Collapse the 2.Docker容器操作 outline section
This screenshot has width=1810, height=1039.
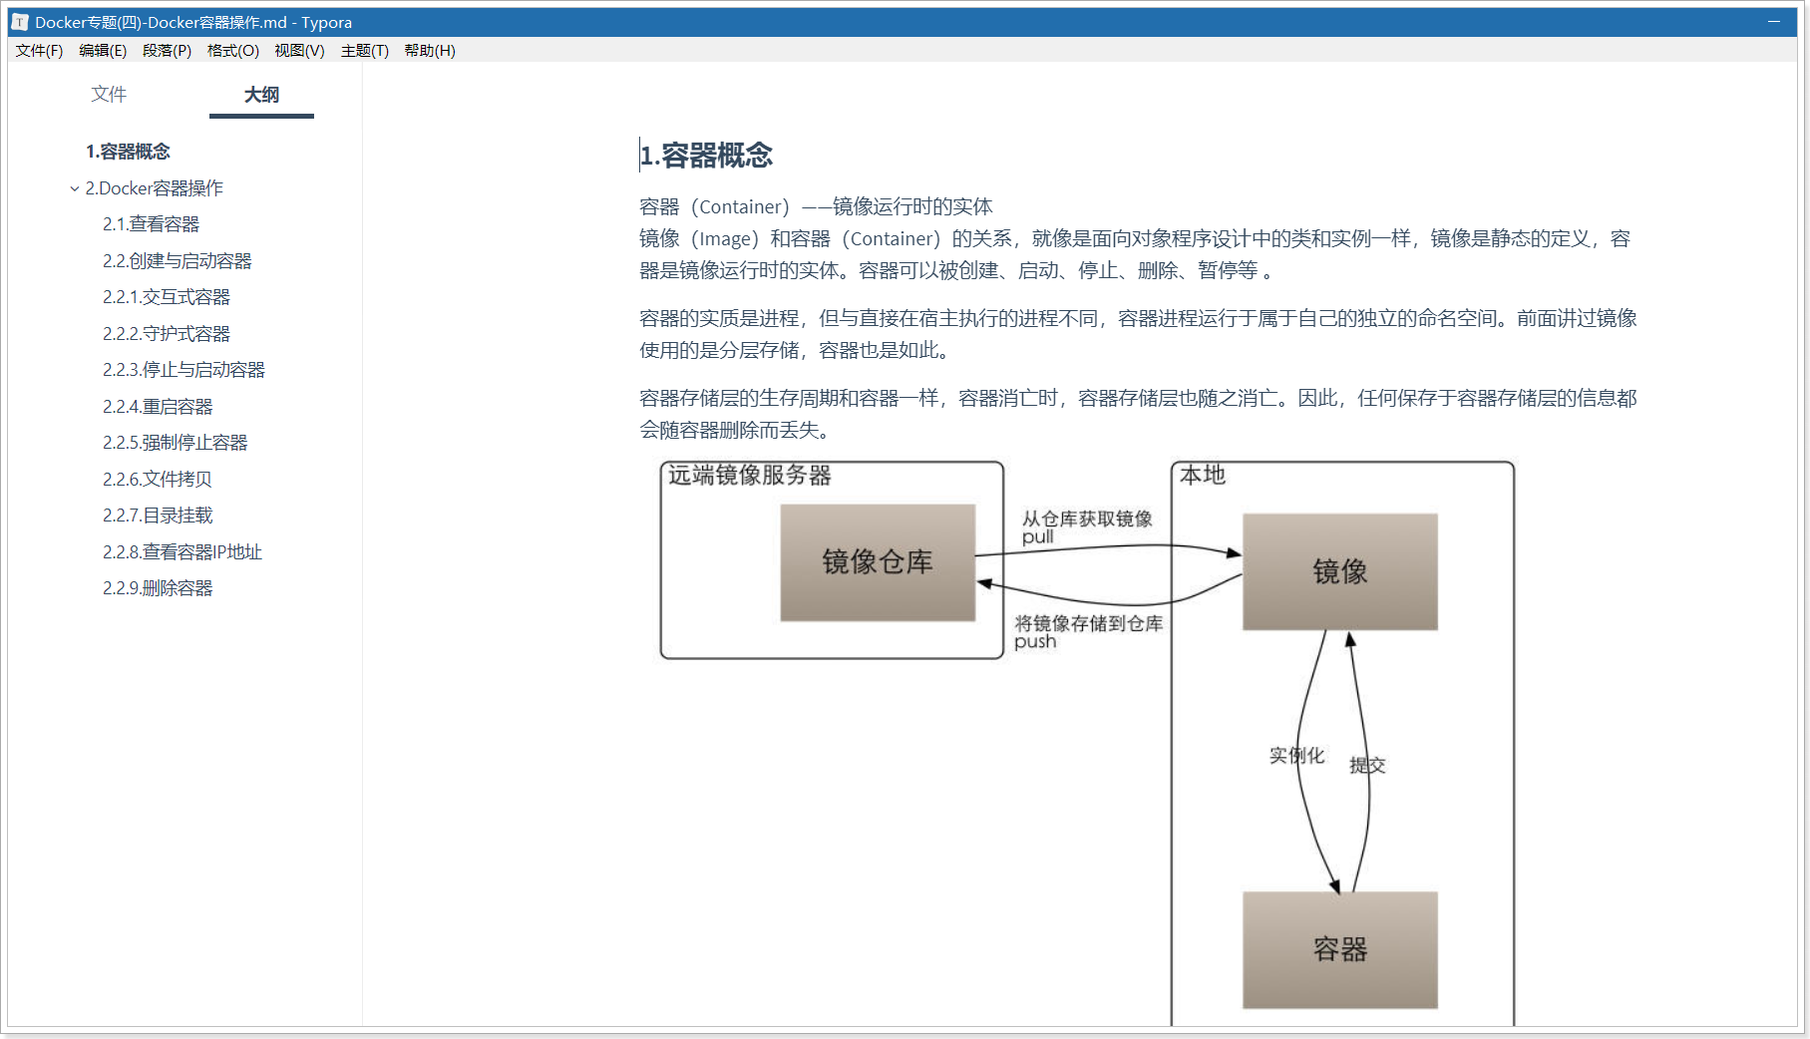click(x=74, y=188)
